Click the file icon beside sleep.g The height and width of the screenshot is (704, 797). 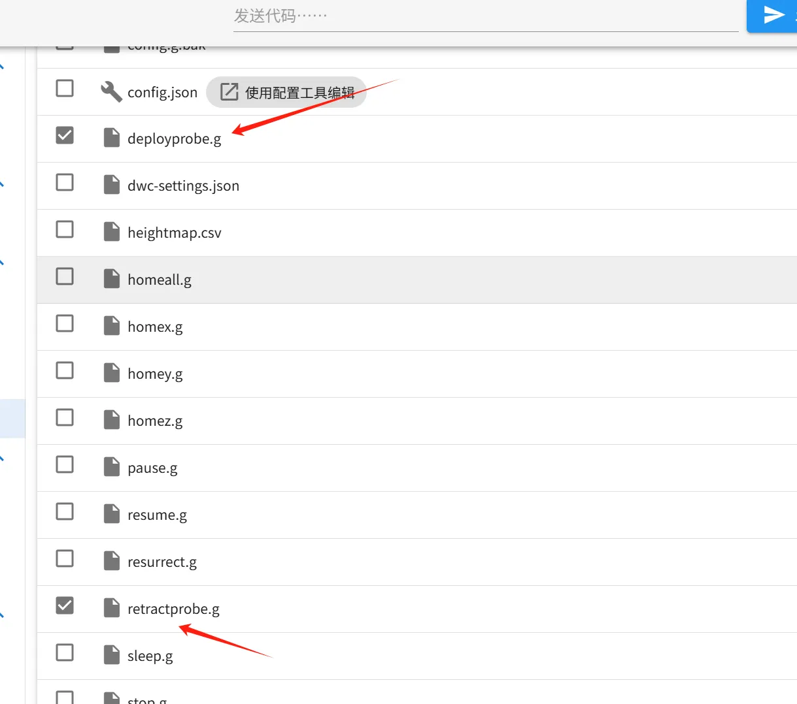pyautogui.click(x=112, y=656)
